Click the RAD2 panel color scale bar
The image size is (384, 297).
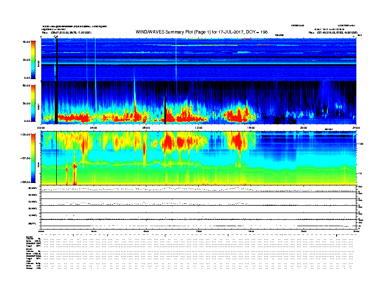[32, 60]
